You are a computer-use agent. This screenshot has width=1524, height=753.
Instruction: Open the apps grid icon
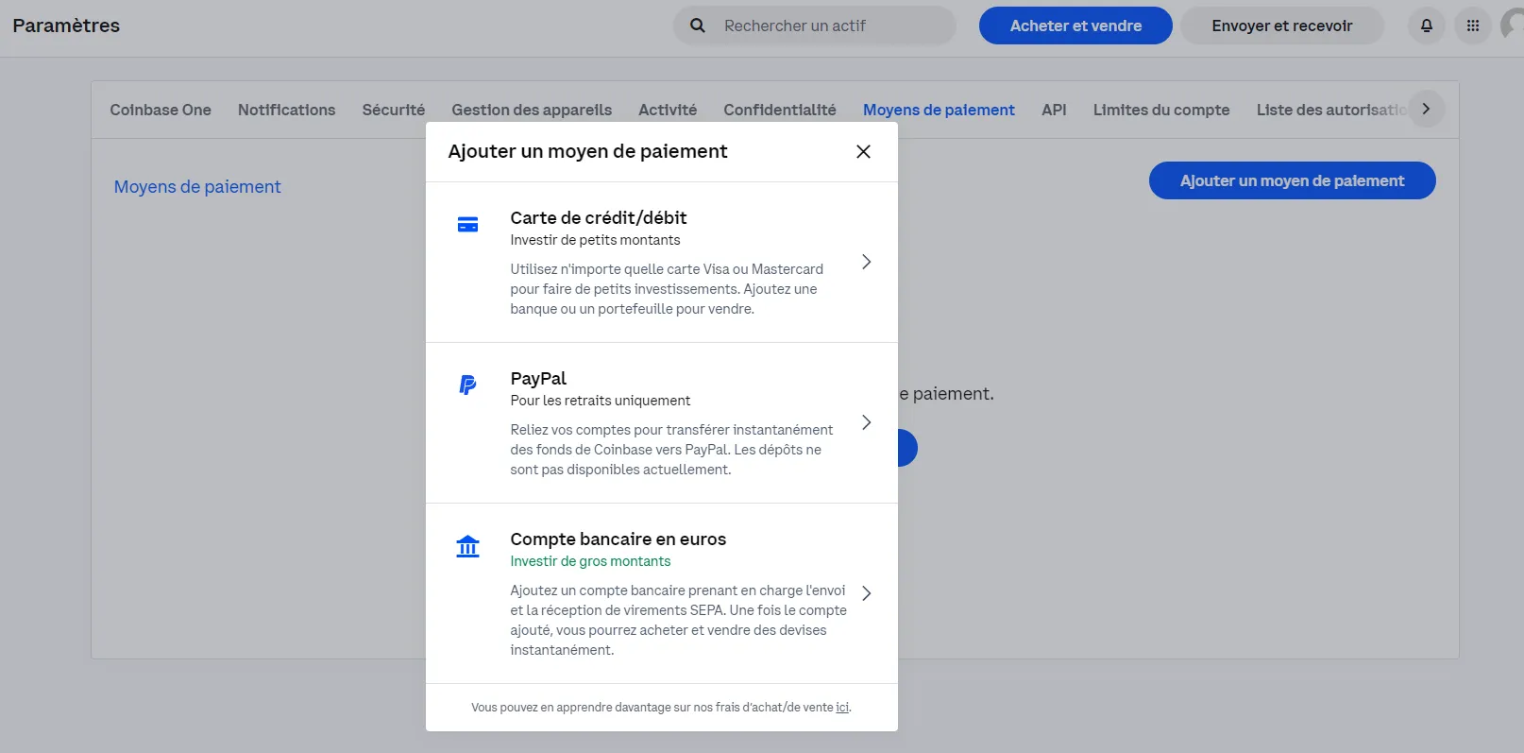[x=1473, y=26]
